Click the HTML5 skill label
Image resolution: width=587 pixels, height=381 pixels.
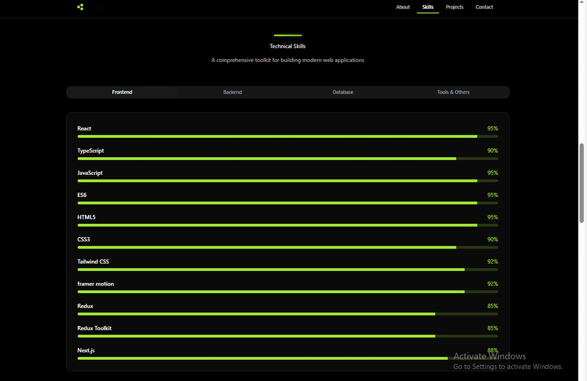(87, 217)
